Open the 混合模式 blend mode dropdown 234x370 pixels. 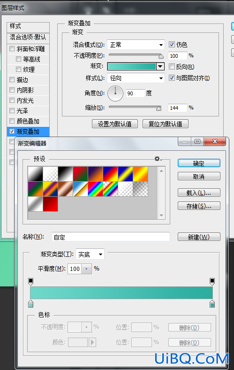point(136,45)
